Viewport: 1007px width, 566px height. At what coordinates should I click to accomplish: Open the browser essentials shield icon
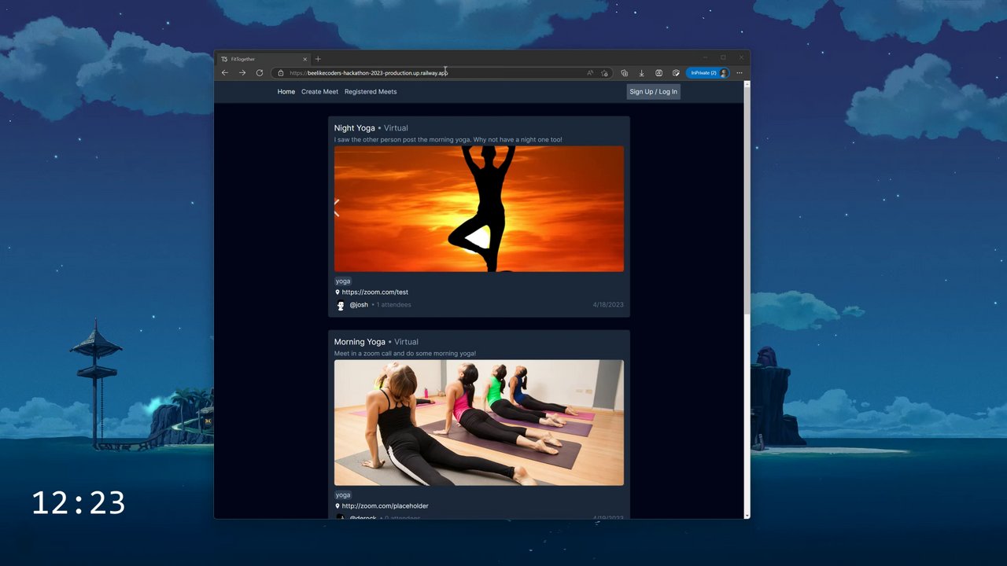(x=676, y=73)
